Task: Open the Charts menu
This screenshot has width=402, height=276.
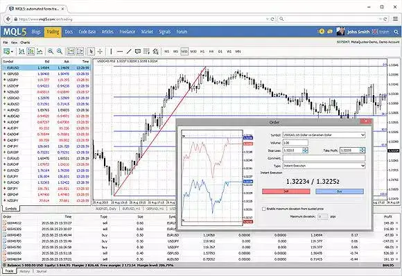Action: 25,42
